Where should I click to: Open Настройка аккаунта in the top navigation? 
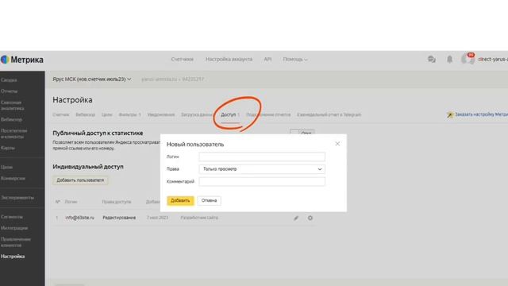pos(229,60)
